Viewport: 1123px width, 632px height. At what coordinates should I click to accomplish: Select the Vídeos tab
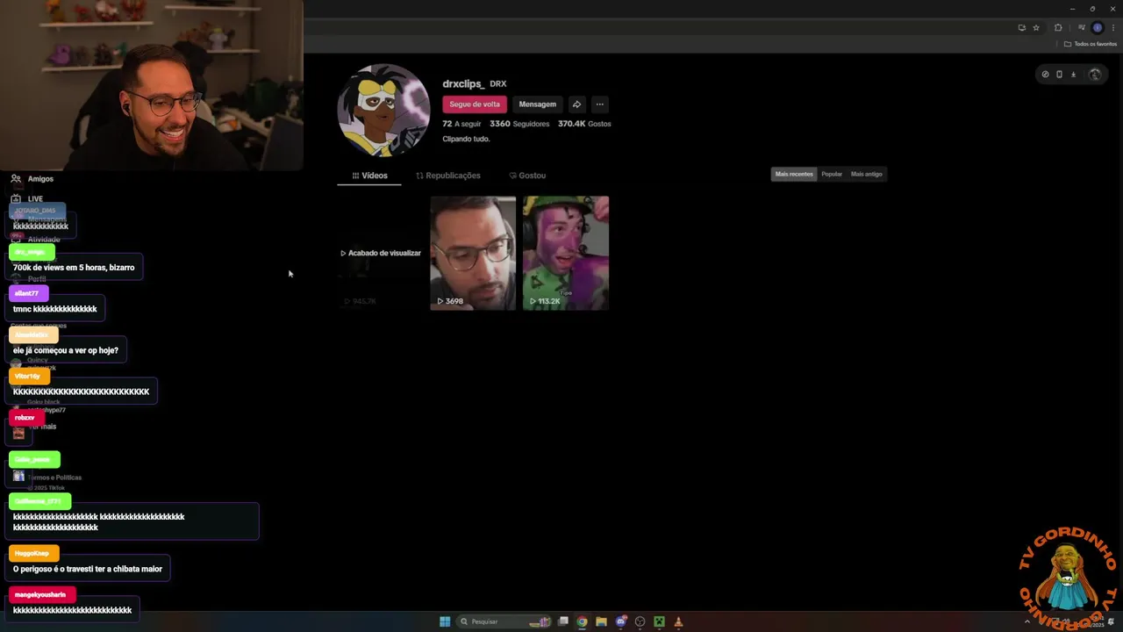pos(369,176)
